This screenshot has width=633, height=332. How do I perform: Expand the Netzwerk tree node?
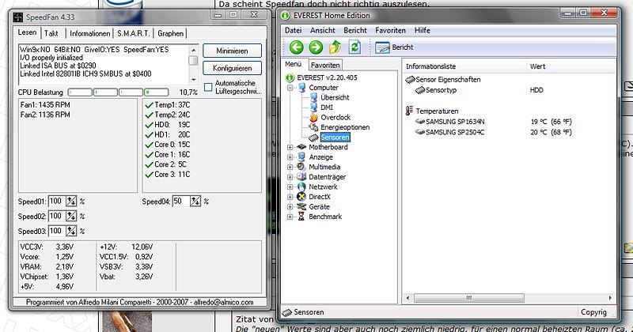pyautogui.click(x=290, y=187)
